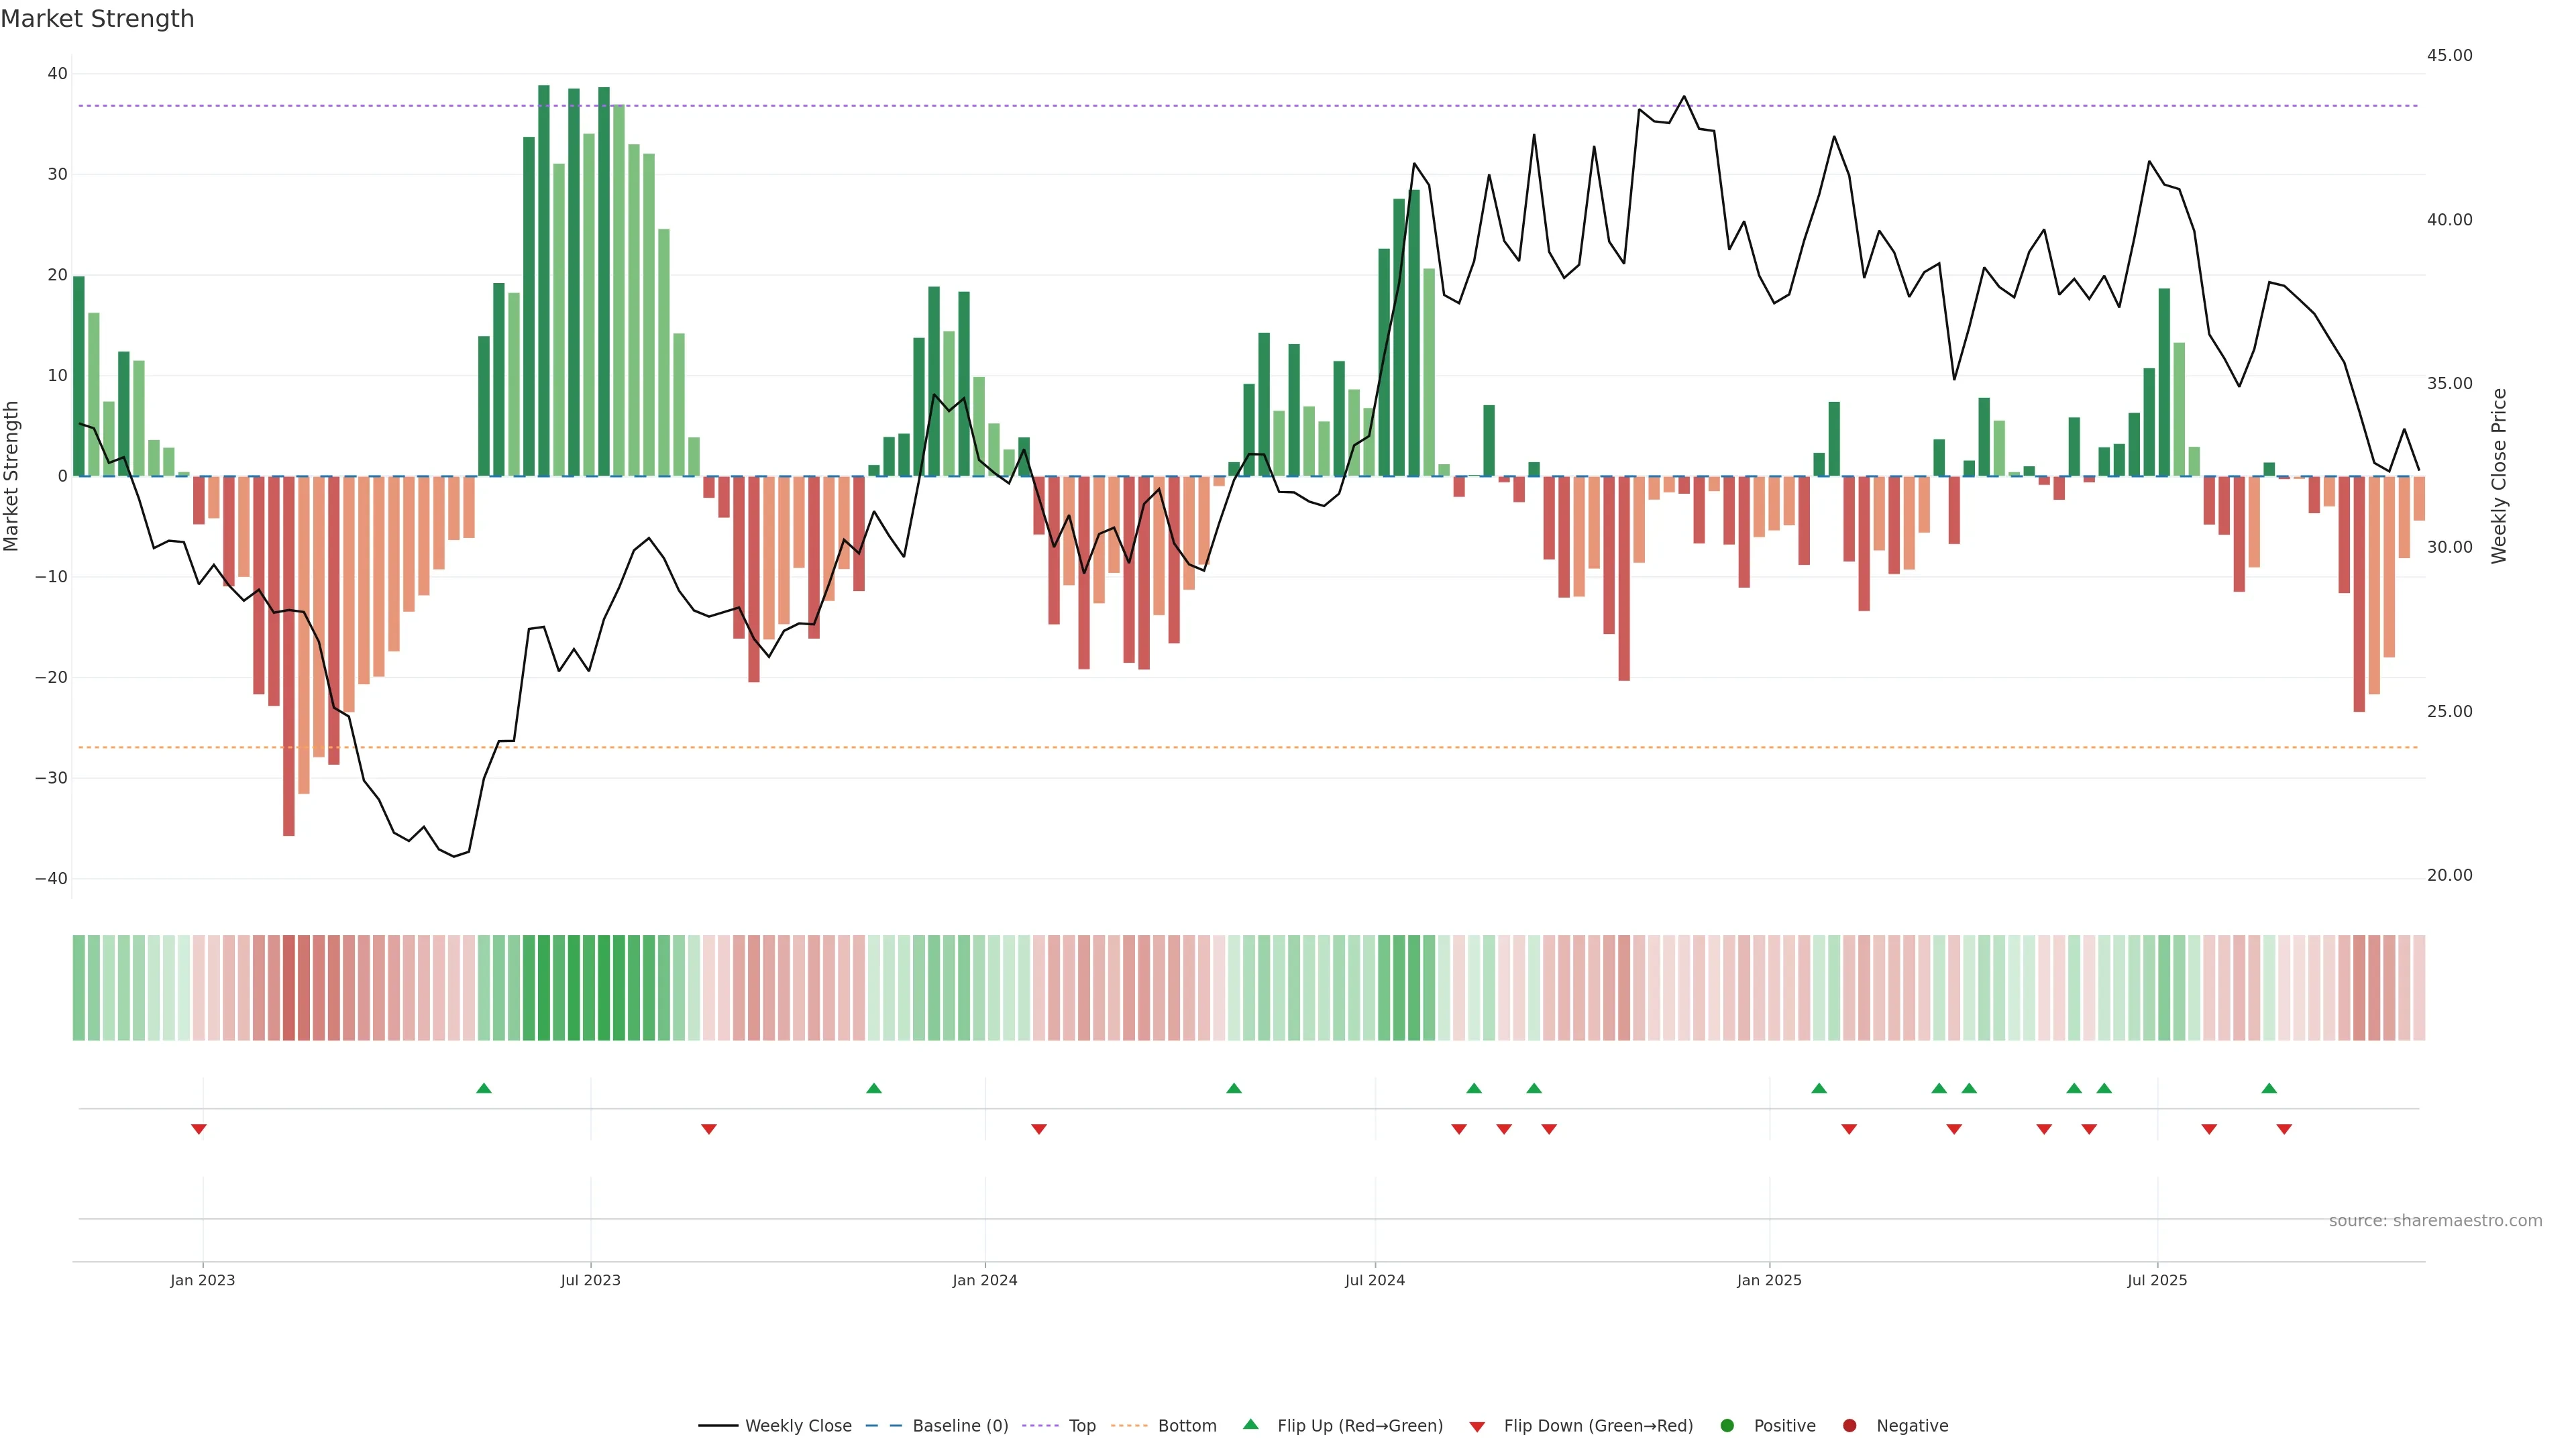Click the Flip Up green triangle legend icon
2576x1449 pixels.
point(1250,1424)
